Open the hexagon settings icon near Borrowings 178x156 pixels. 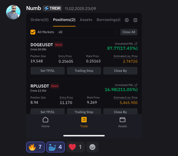pyautogui.click(x=127, y=20)
